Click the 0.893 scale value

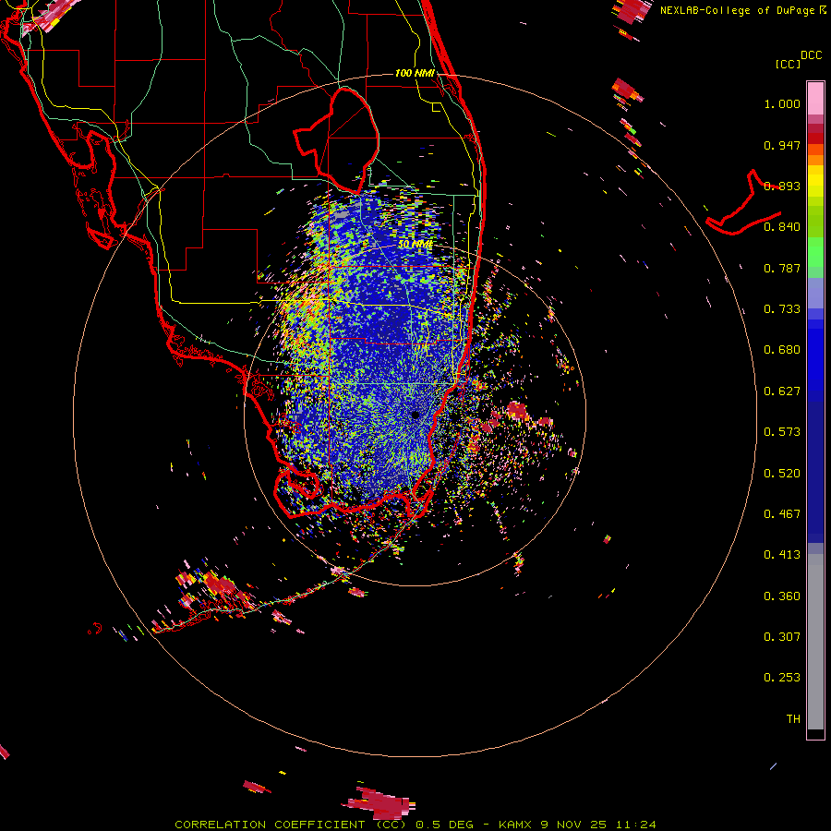point(782,186)
